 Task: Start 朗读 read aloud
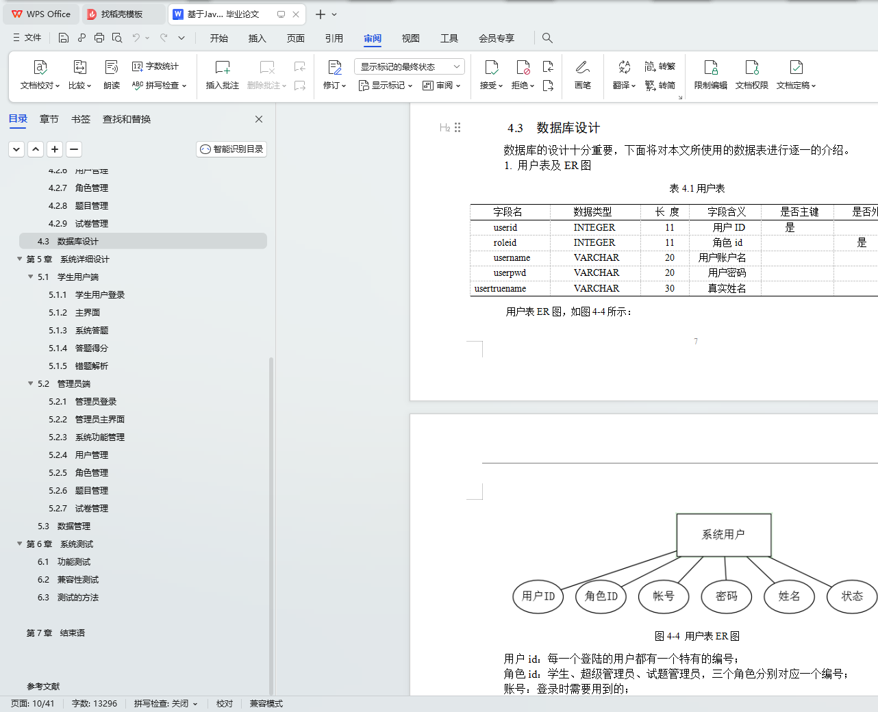point(112,75)
